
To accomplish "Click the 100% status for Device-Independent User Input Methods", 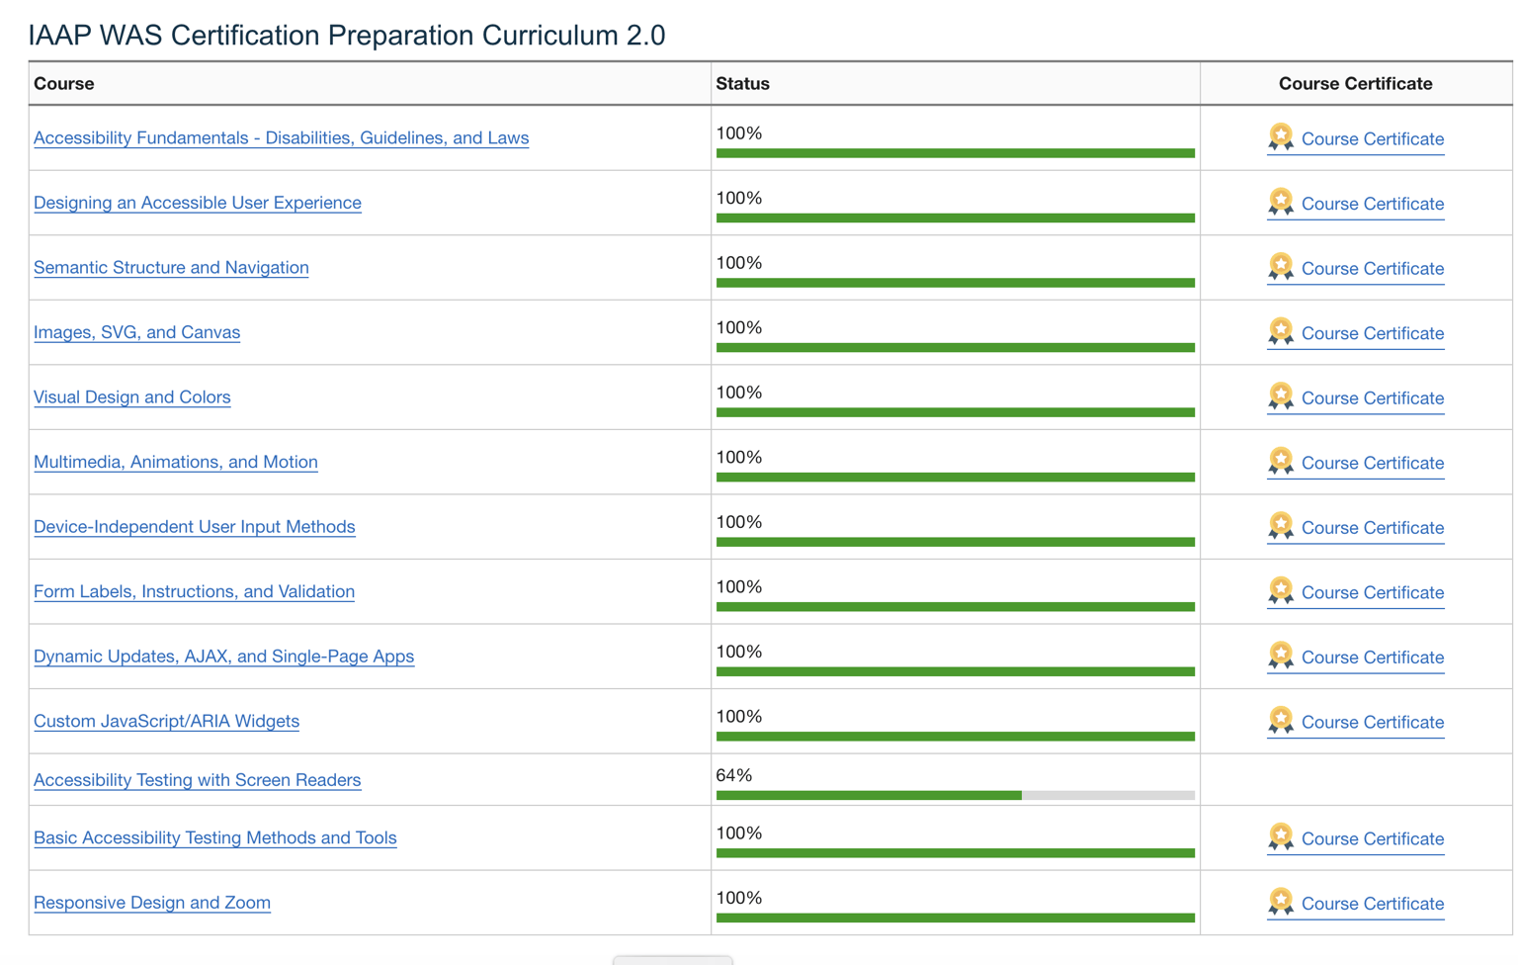I will pos(739,522).
